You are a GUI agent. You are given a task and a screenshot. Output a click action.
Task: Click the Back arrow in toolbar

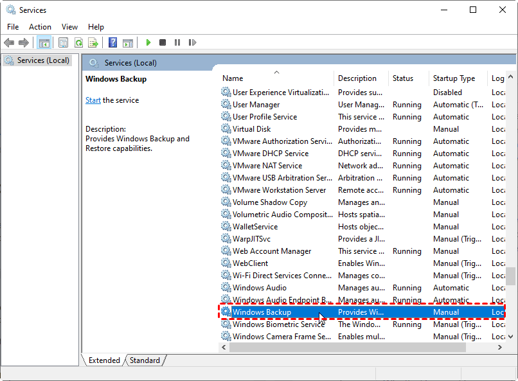(x=9, y=43)
